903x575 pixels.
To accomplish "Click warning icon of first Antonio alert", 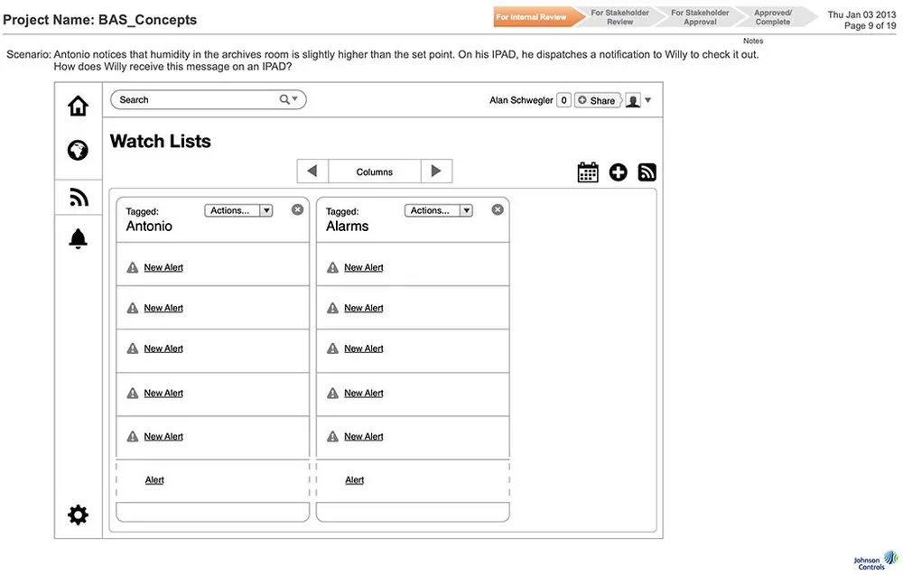I will click(x=133, y=268).
